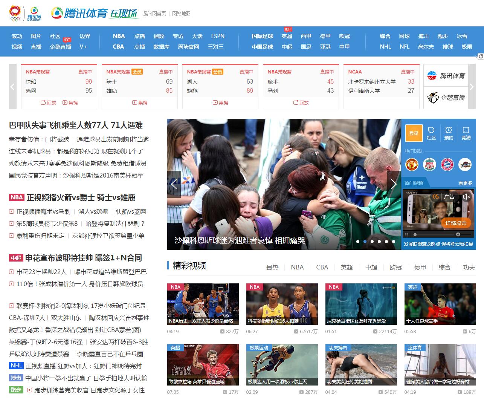
Task: Open the 预约 clock icon
Action: [x=449, y=133]
